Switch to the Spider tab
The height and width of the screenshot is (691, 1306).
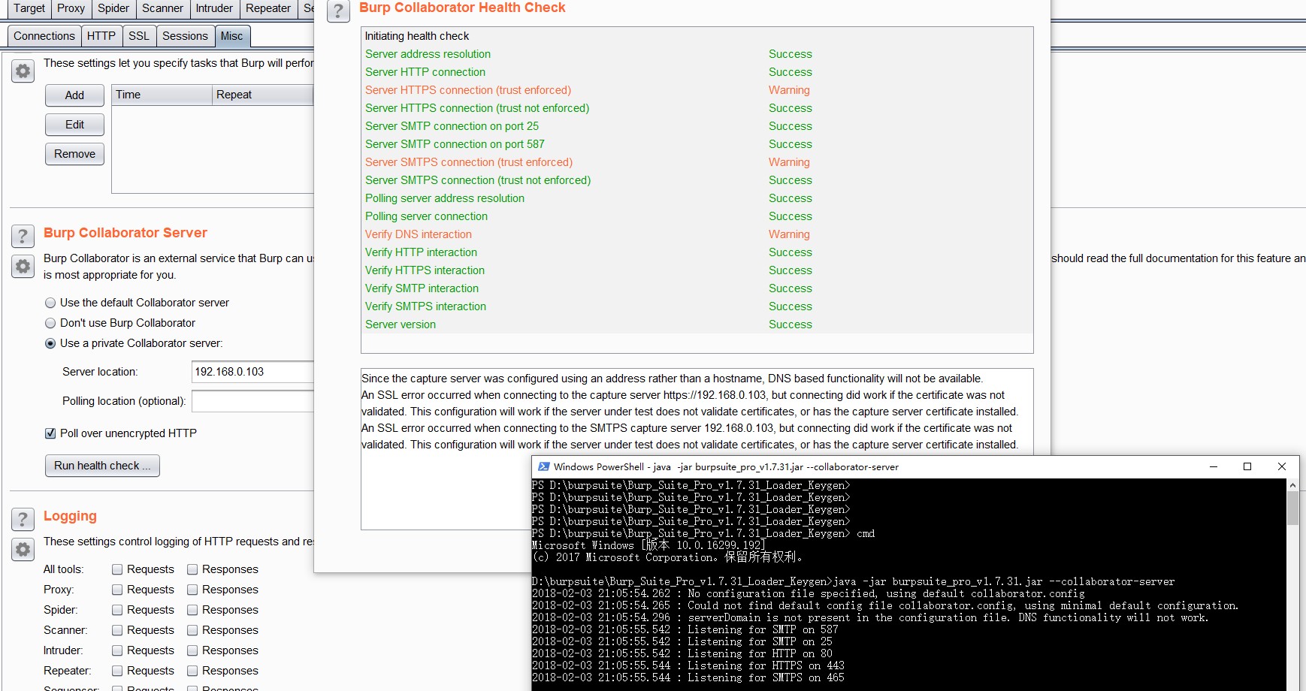113,8
